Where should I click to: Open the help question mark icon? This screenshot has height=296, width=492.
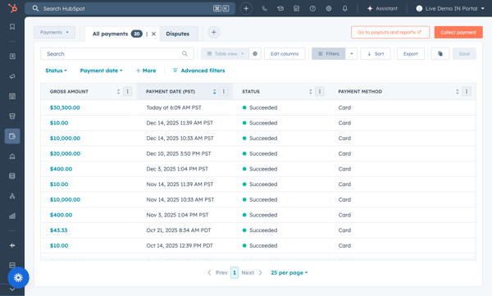coord(312,8)
